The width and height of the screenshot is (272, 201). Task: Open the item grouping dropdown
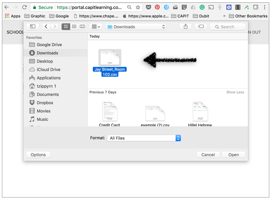96,27
